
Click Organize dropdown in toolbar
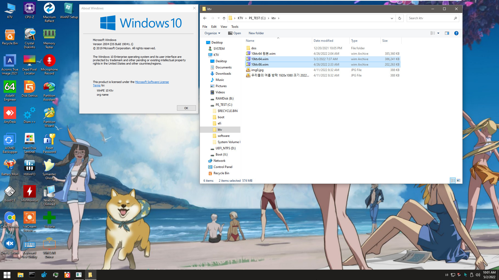click(212, 33)
